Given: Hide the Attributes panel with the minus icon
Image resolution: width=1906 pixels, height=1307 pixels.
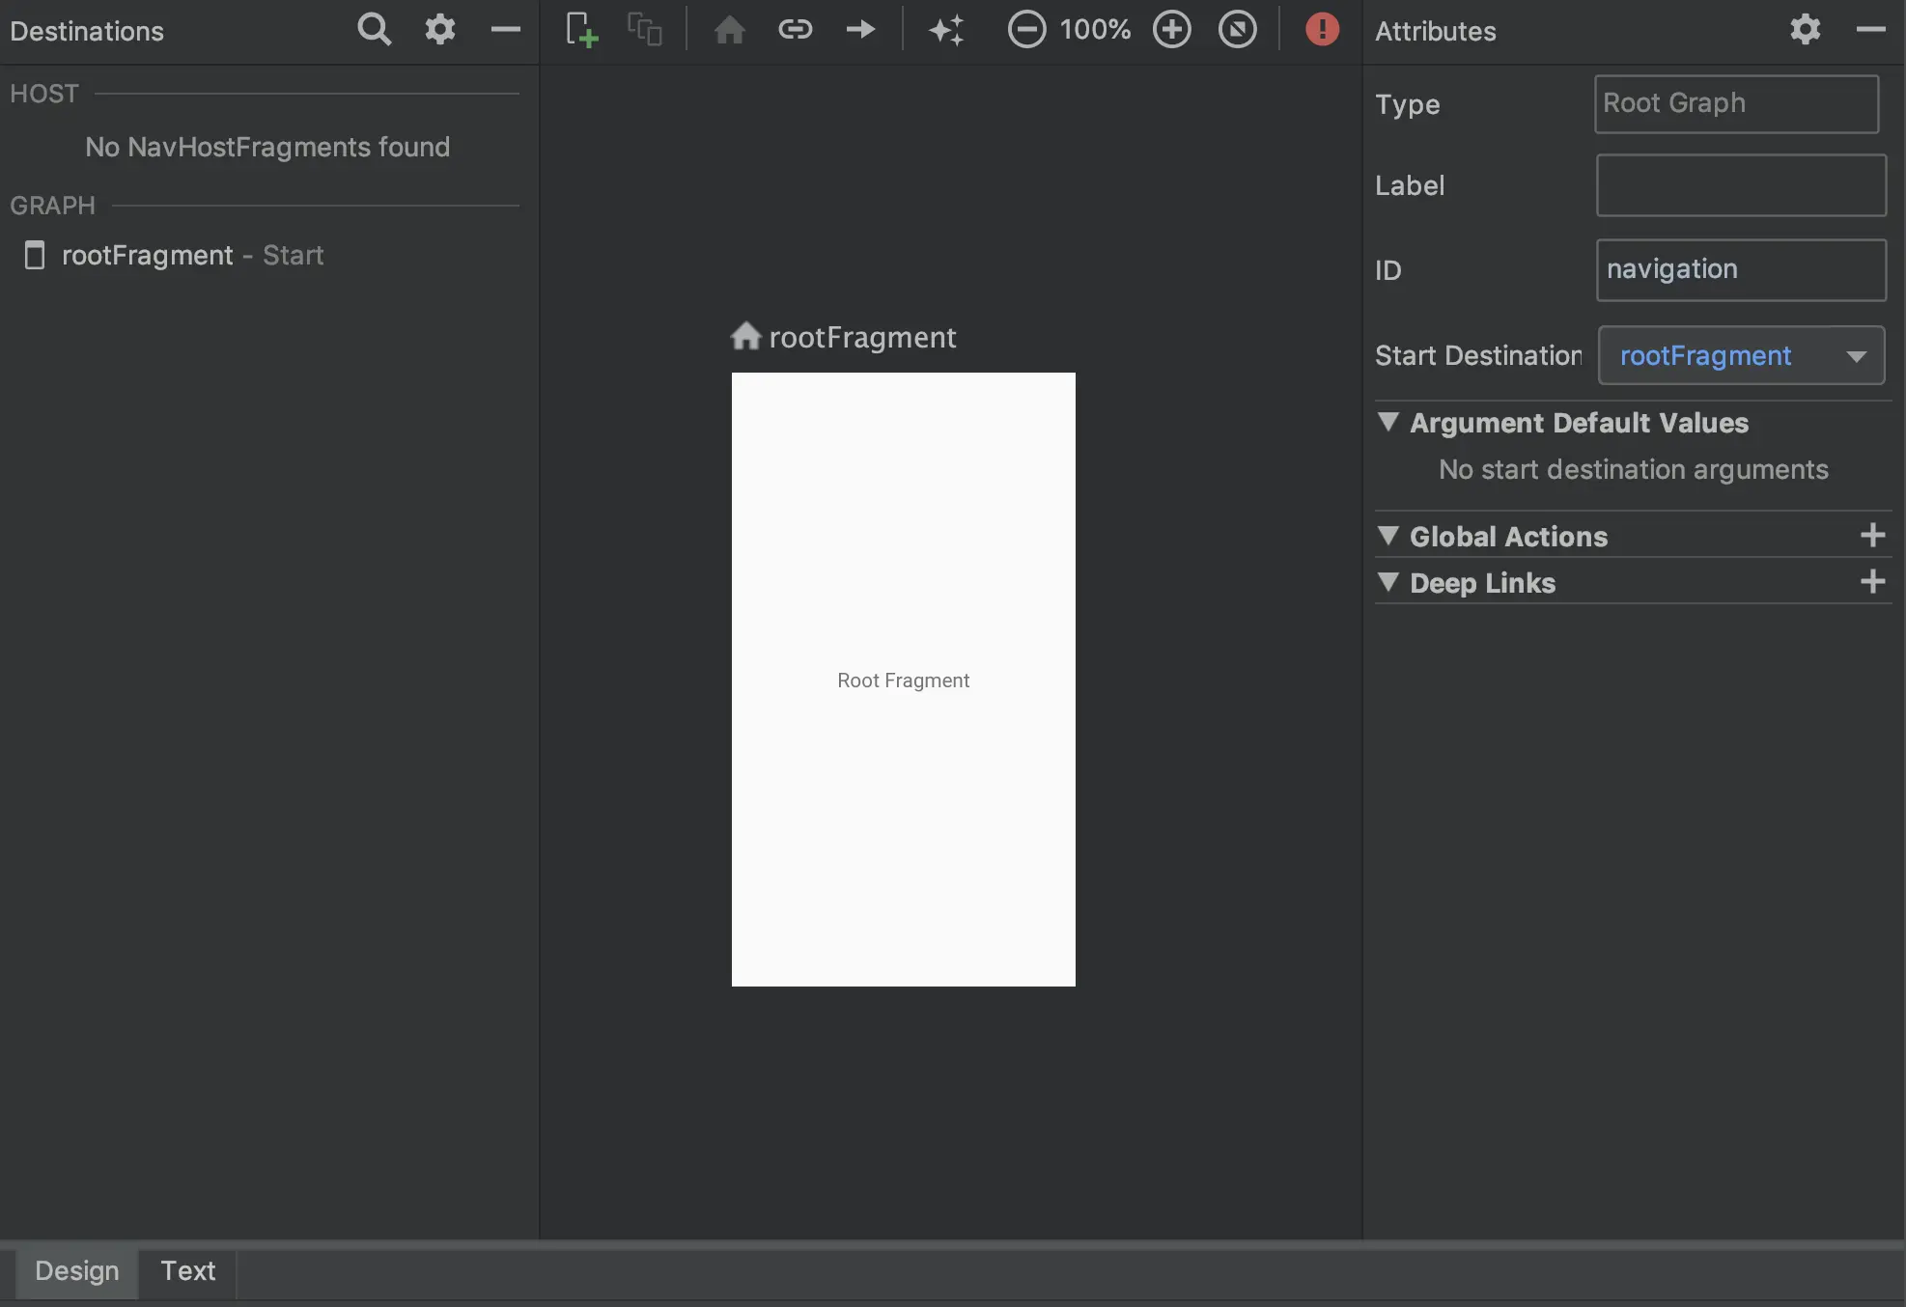Looking at the screenshot, I should click(1870, 30).
